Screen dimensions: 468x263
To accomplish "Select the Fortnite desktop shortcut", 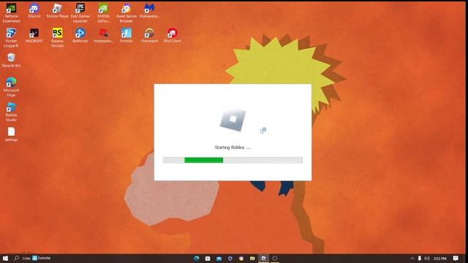I will point(127,36).
